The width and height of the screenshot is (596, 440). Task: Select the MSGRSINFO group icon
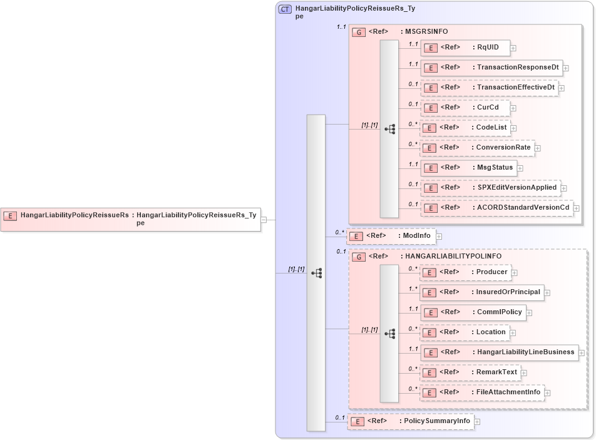pyautogui.click(x=358, y=31)
